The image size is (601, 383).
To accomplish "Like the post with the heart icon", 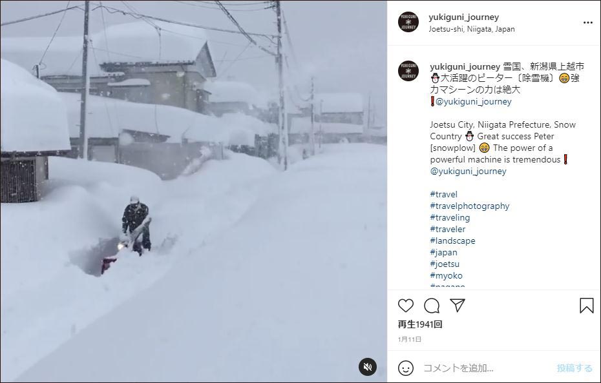I will pyautogui.click(x=406, y=306).
